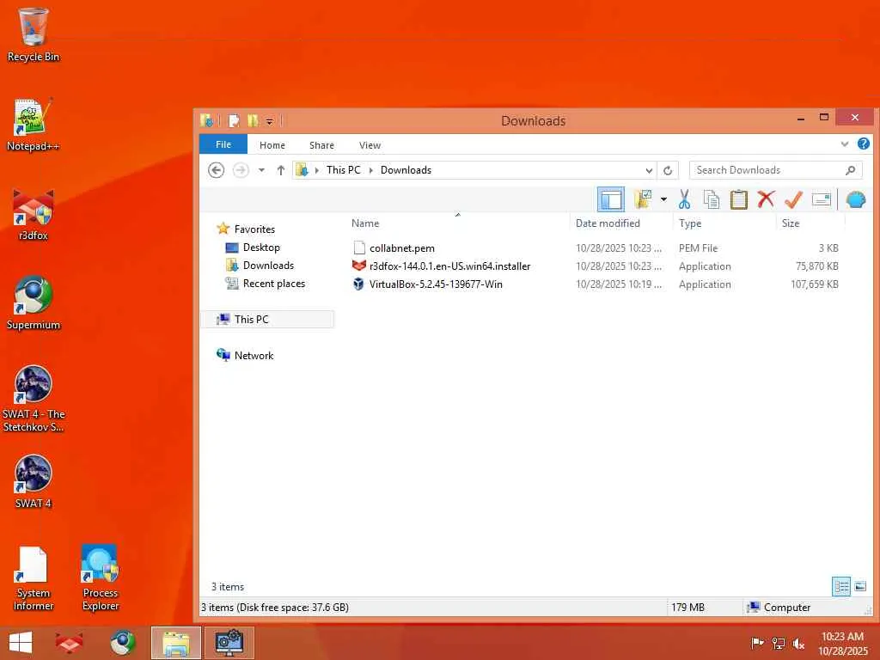Image resolution: width=880 pixels, height=660 pixels.
Task: Sort by the Size column header
Action: tap(791, 223)
